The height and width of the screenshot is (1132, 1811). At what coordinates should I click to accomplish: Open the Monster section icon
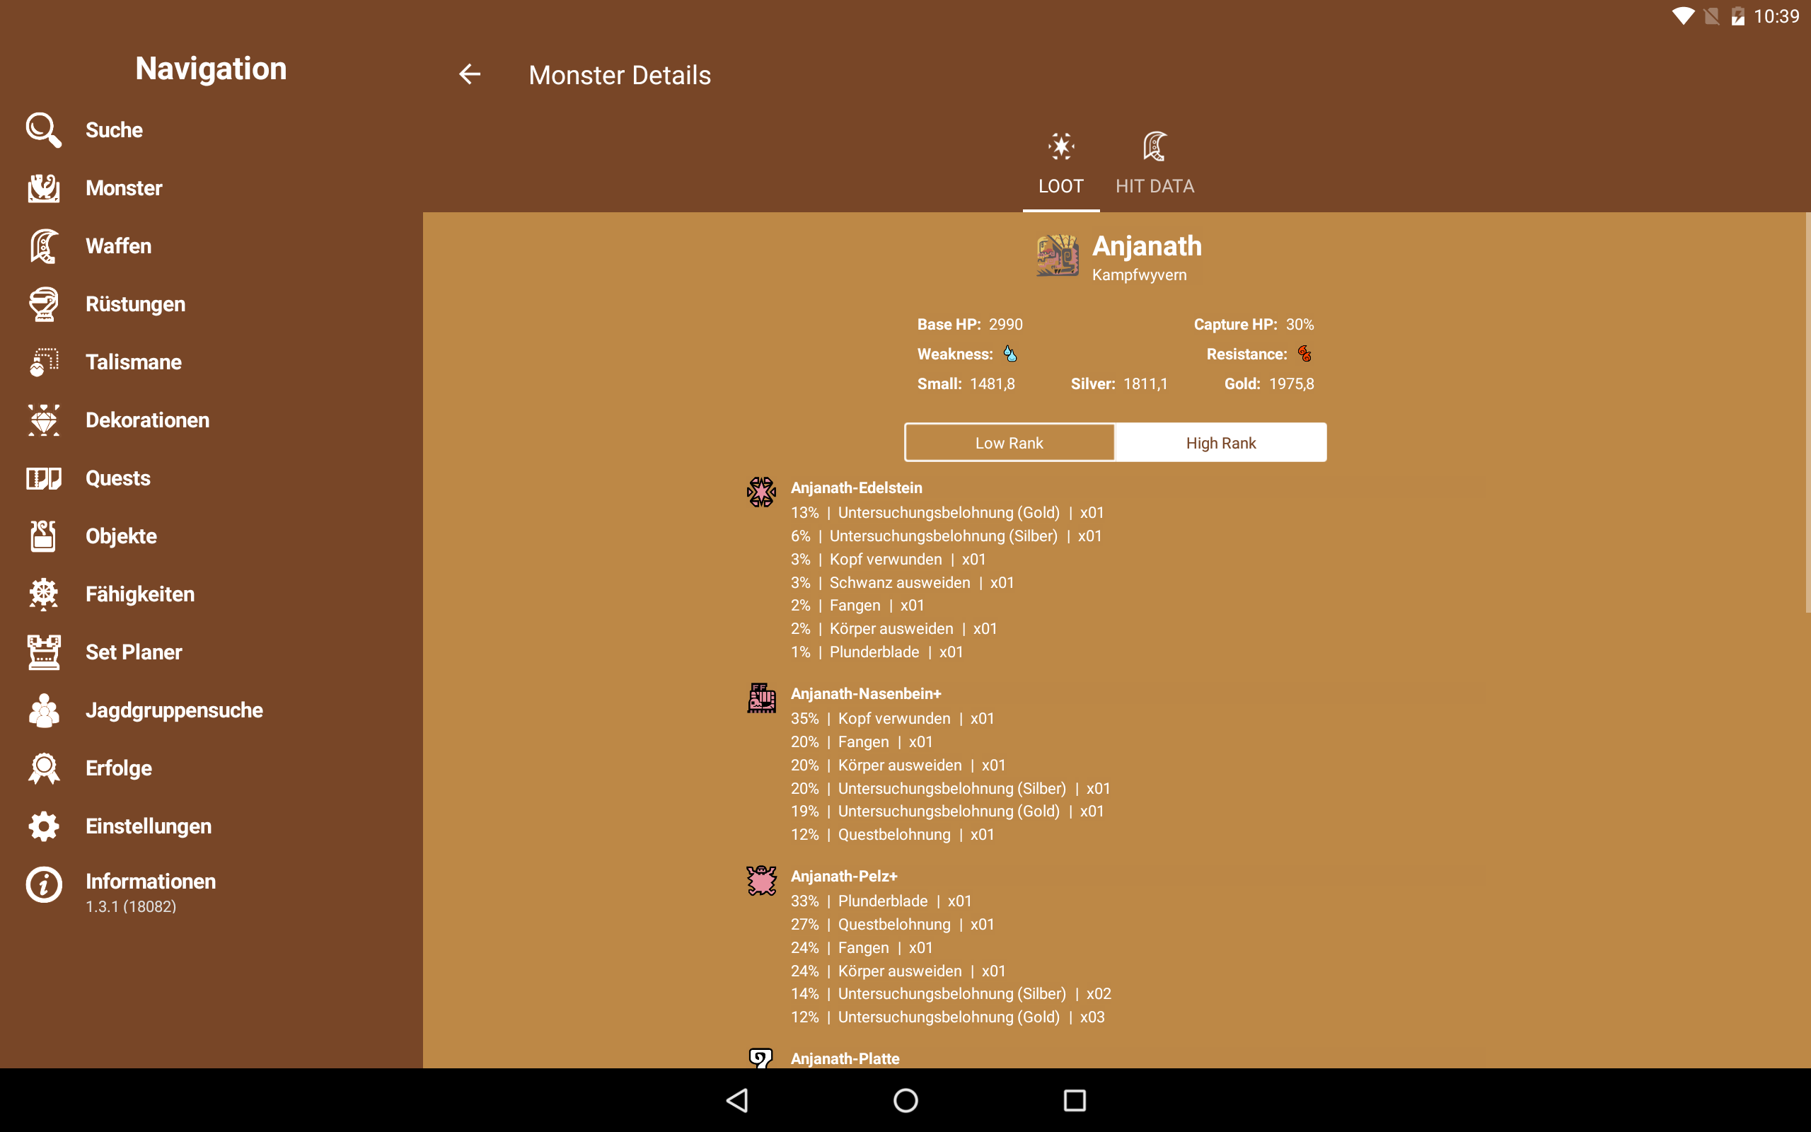tap(43, 188)
